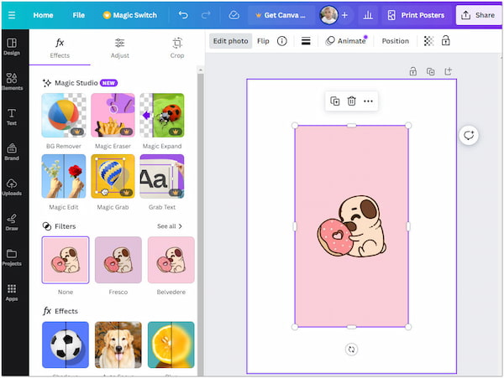
Task: Open the image info icon
Action: (281, 40)
